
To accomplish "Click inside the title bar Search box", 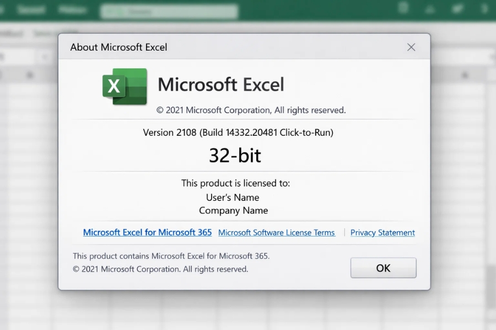I will 165,10.
